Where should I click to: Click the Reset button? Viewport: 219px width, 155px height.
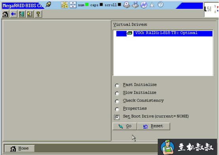coord(154,126)
